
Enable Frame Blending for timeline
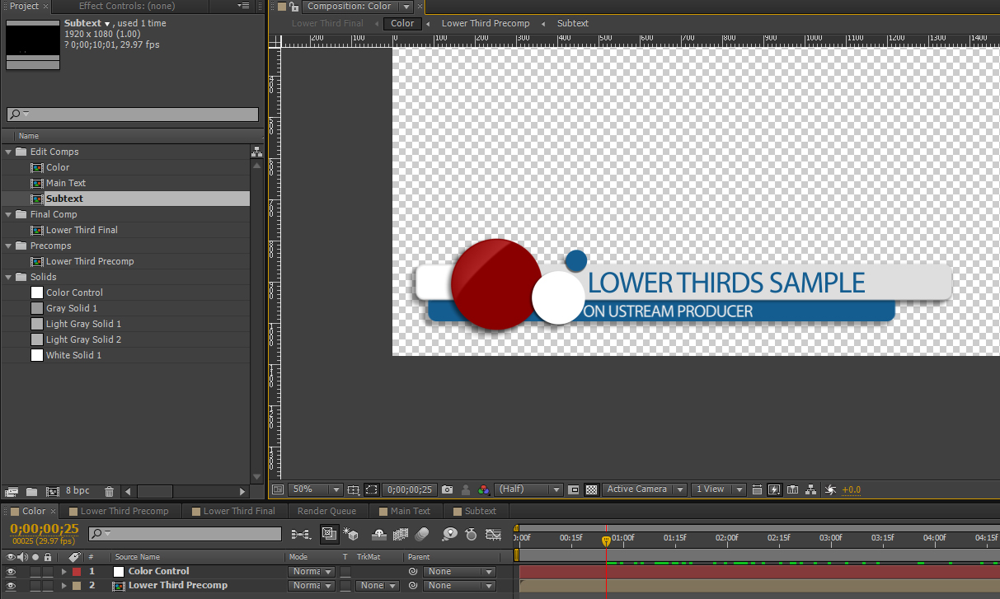click(401, 535)
